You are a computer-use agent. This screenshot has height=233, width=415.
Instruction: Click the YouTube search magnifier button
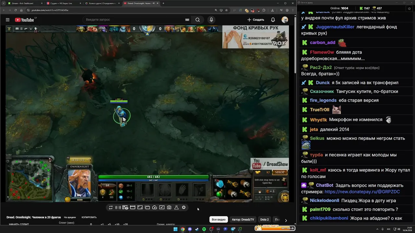pos(197,20)
